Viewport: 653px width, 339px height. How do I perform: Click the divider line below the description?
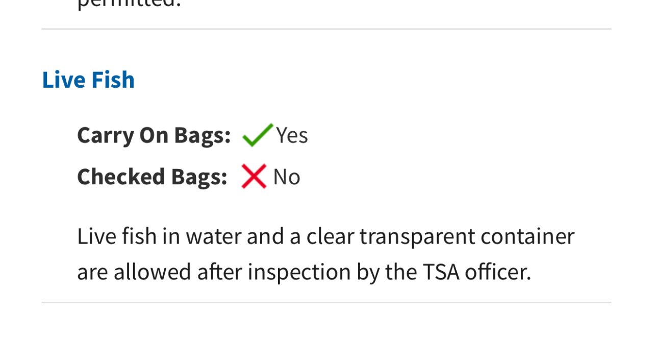click(326, 303)
